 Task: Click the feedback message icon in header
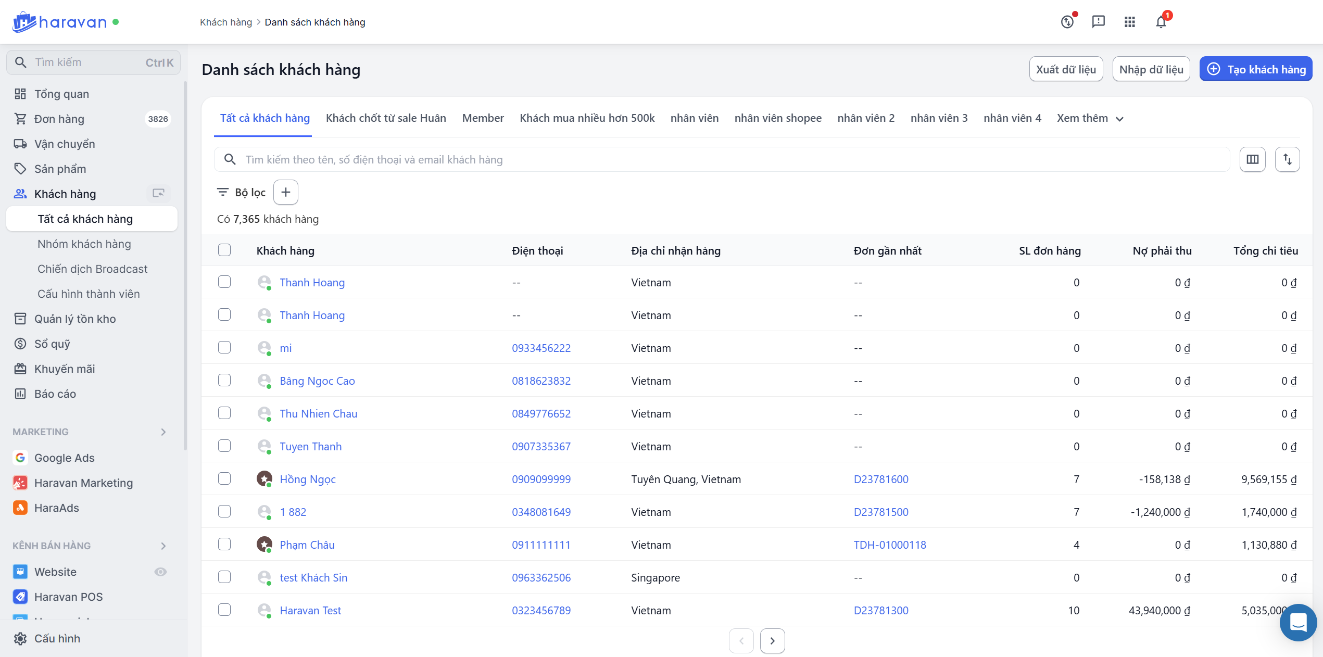pyautogui.click(x=1098, y=22)
